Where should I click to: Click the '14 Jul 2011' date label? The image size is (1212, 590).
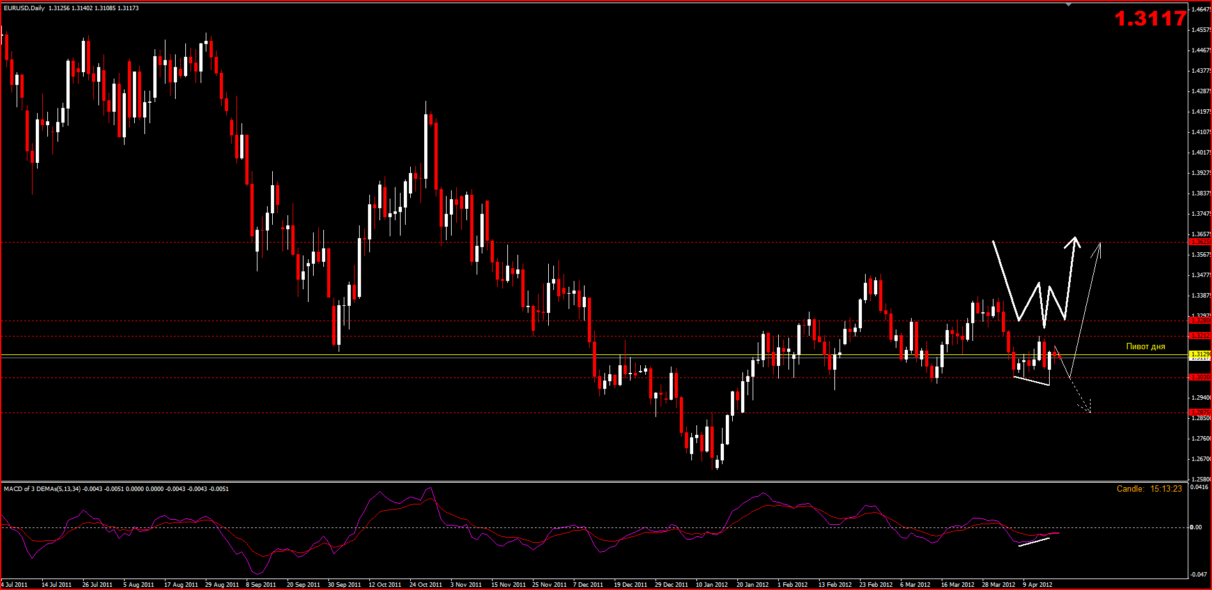pos(56,585)
